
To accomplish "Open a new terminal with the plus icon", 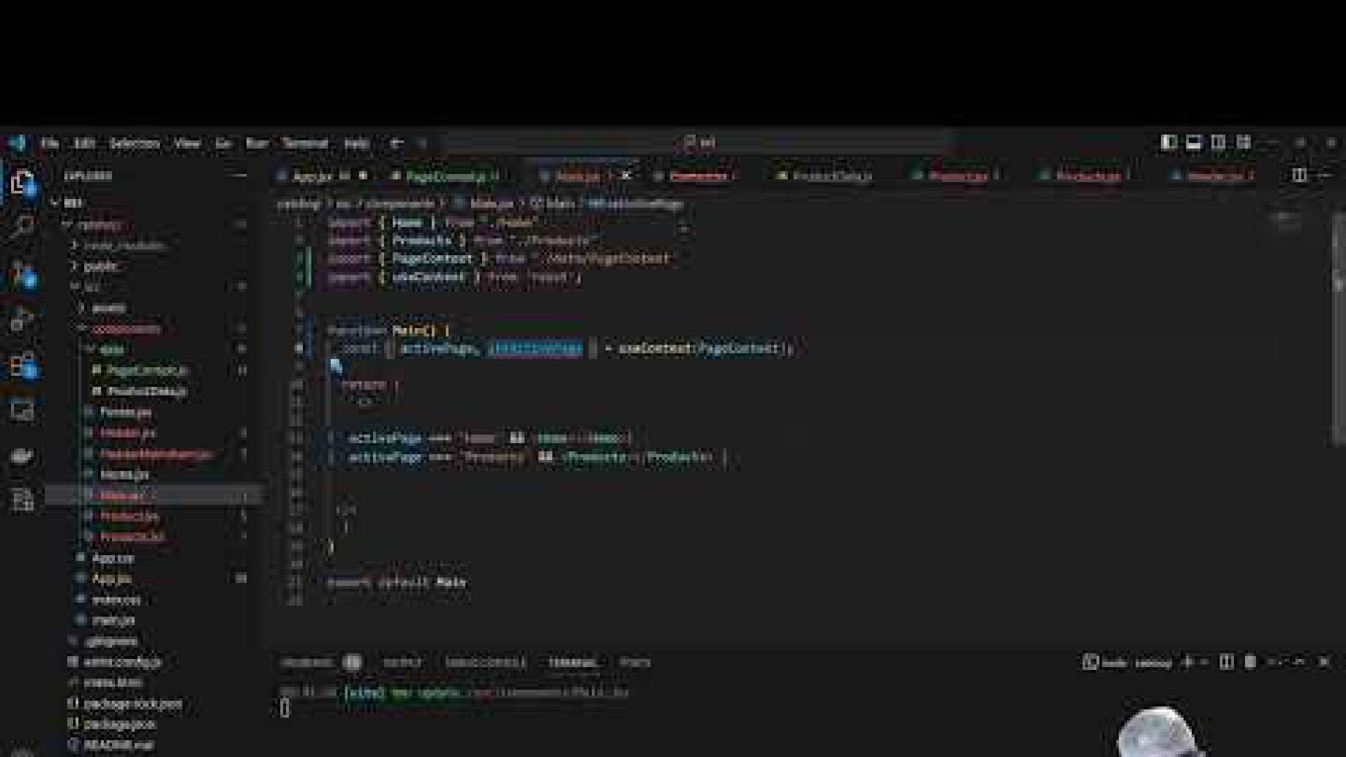I will (x=1186, y=662).
